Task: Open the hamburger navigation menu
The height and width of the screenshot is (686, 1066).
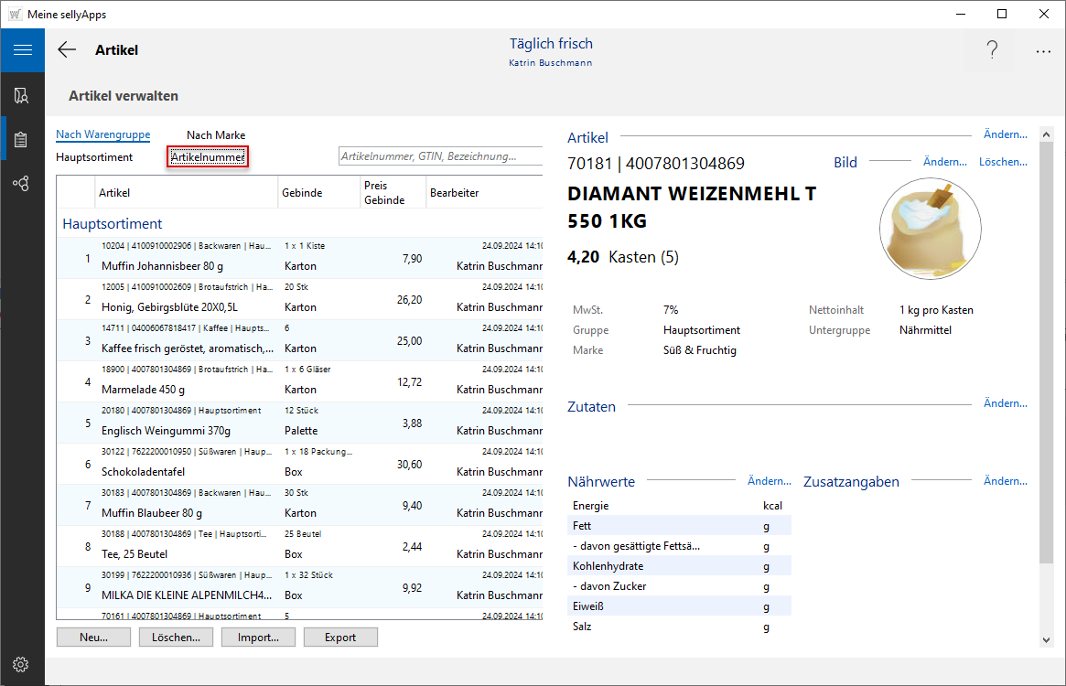Action: pyautogui.click(x=22, y=50)
